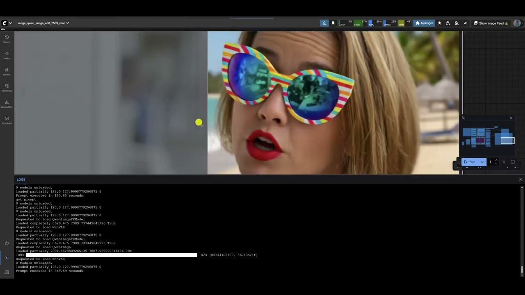Image resolution: width=525 pixels, height=295 pixels.
Task: Click the GPU usage monitor
Action: click(375, 23)
